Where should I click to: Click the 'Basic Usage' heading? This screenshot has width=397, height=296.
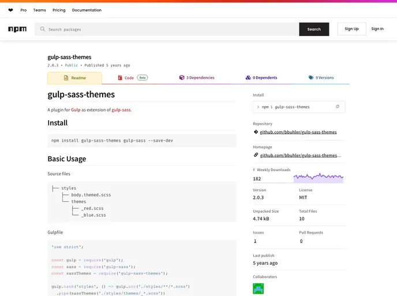pyautogui.click(x=67, y=159)
